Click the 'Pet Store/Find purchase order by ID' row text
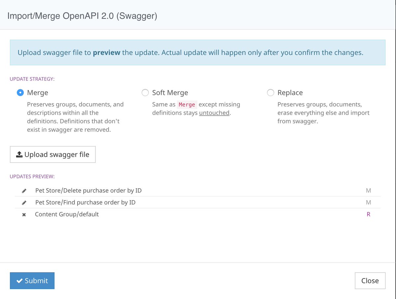Viewport: 396px width, 299px height. 85,202
